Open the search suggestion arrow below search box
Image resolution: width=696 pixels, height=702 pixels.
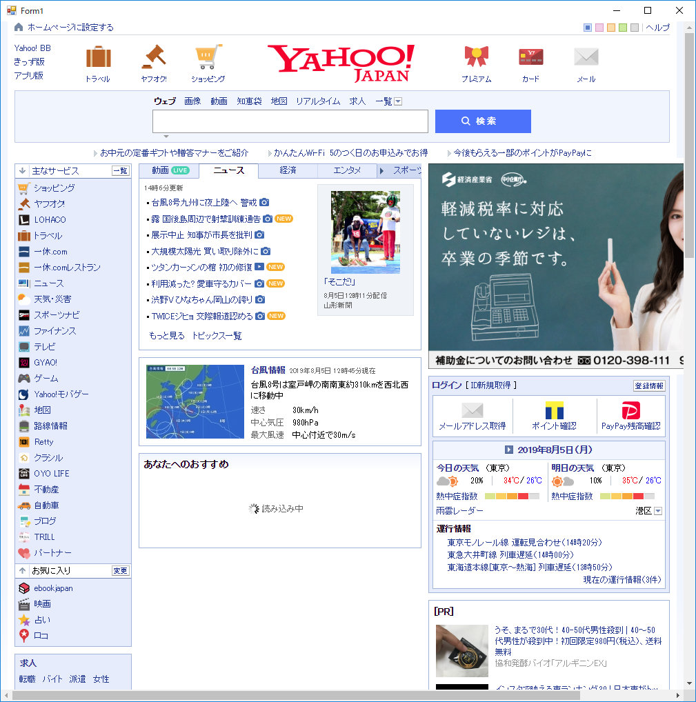click(166, 136)
